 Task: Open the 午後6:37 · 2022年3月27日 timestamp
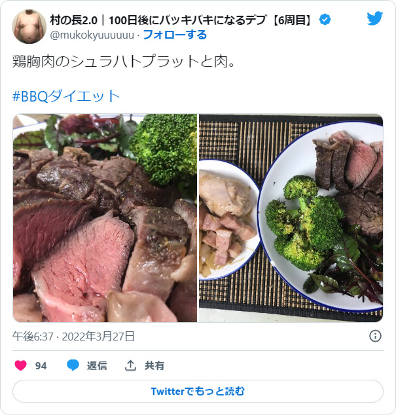click(73, 336)
